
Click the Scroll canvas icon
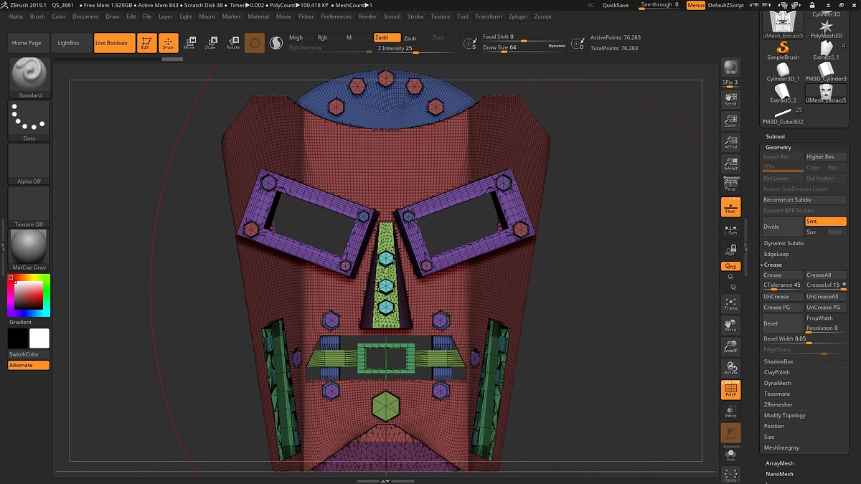[x=730, y=98]
